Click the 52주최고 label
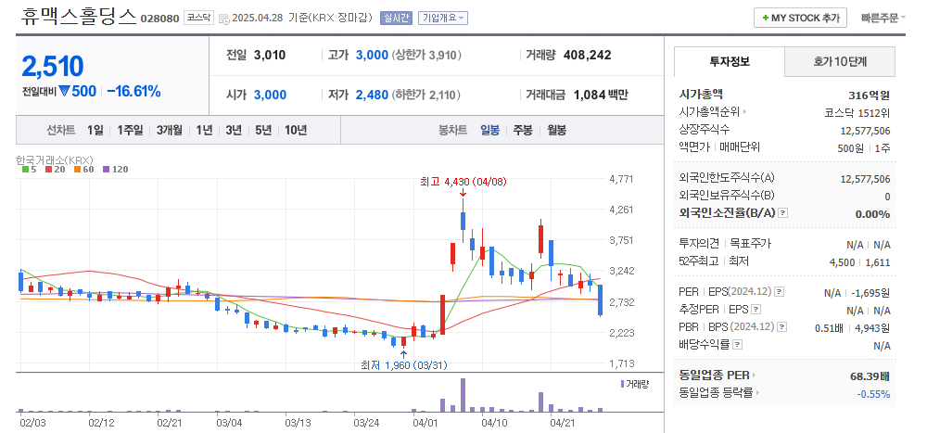Image resolution: width=927 pixels, height=433 pixels. pos(699,261)
